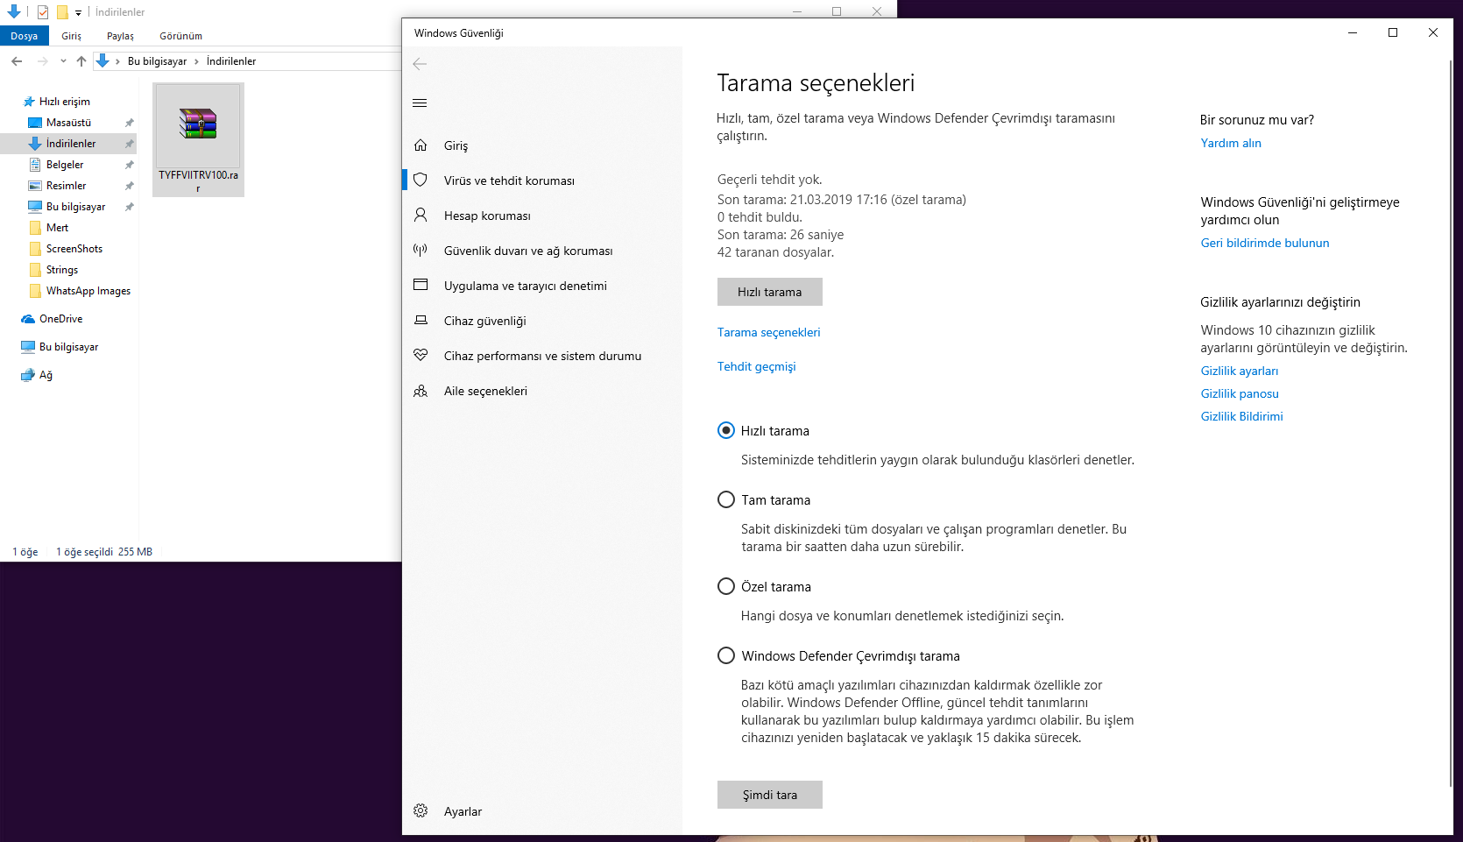Click the back arrow in Windows Güvenliği
1463x842 pixels.
[x=420, y=64]
